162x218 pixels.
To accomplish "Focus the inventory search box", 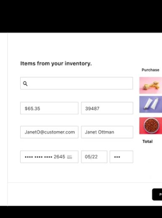I will pyautogui.click(x=76, y=83).
